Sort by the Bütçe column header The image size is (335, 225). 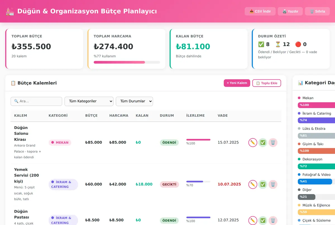coord(91,116)
